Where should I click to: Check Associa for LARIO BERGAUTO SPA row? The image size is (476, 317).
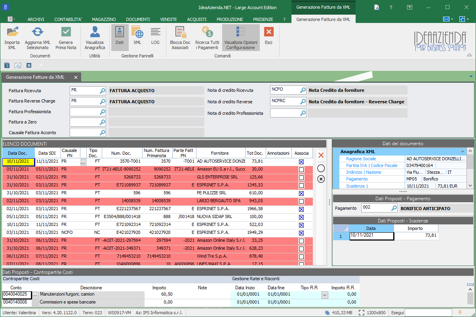[301, 201]
